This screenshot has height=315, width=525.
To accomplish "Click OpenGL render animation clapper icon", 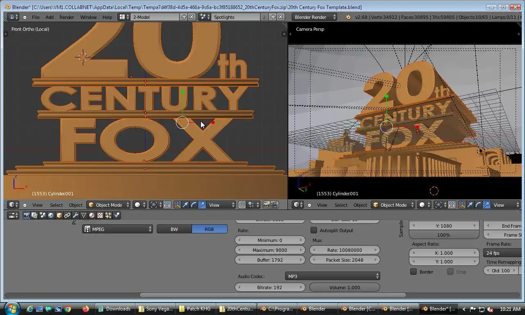I will click(274, 205).
